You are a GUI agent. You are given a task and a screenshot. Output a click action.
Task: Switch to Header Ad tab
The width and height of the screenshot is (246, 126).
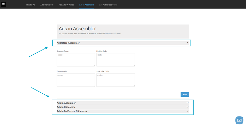(31, 5)
